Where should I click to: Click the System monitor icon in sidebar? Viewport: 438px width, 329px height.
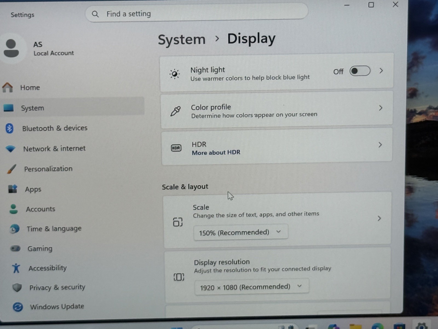pyautogui.click(x=8, y=108)
